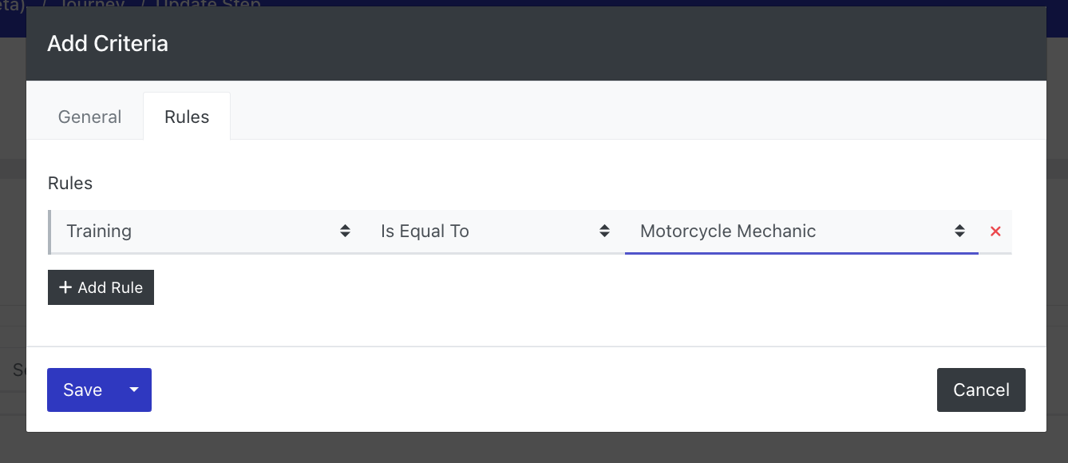
Task: Open the Motorcycle Mechanic value dropdown
Action: (x=801, y=231)
